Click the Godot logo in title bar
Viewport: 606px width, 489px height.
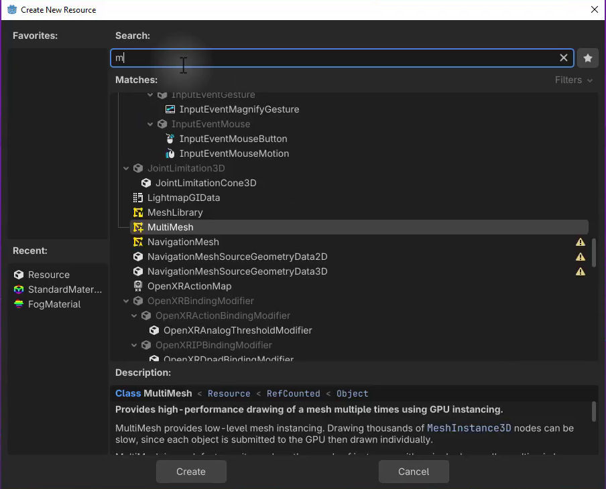coord(12,9)
